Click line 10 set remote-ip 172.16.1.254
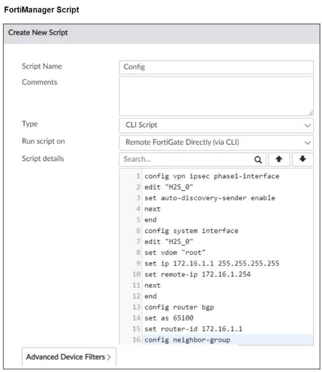 point(197,275)
